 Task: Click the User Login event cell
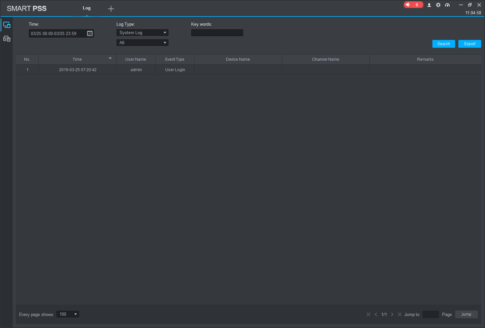(175, 70)
